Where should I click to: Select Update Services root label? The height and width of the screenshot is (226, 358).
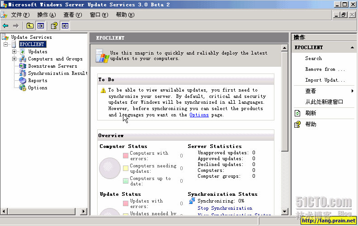pos(32,37)
